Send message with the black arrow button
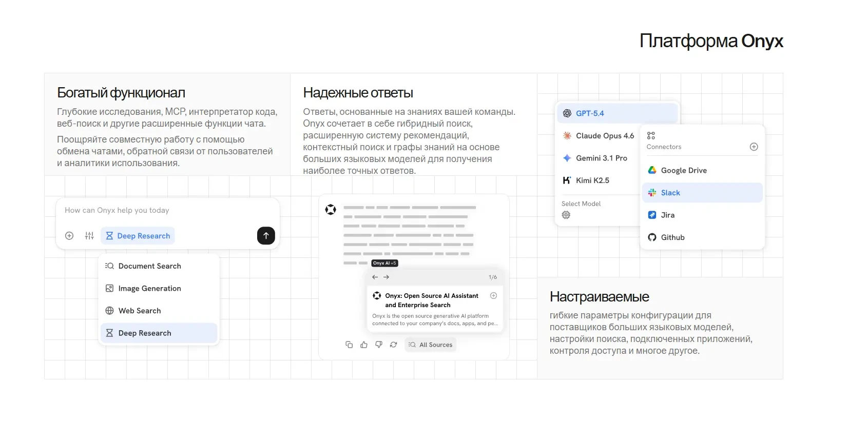This screenshot has height=423, width=847. point(266,236)
